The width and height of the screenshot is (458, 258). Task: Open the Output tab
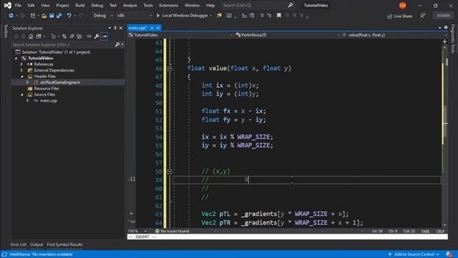(36, 244)
